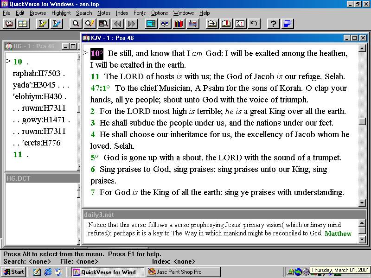Open the Fonts menu
This screenshot has width=371, height=278.
[140, 13]
